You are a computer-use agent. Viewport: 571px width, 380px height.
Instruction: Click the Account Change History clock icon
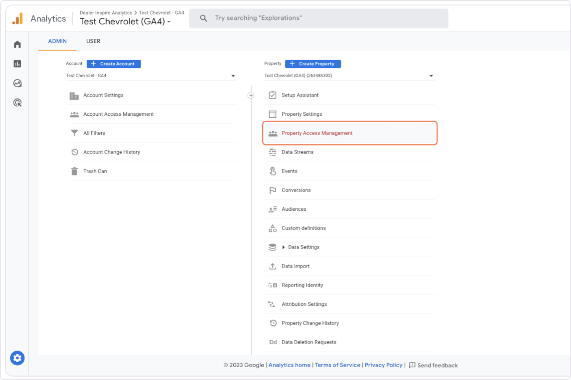pos(75,152)
